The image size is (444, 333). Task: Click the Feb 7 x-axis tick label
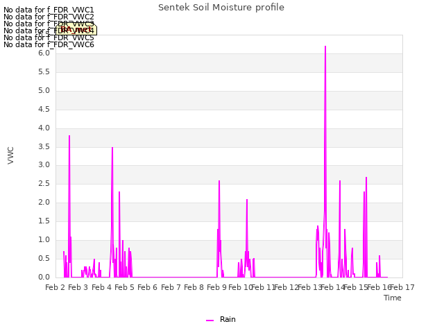coord(171,287)
